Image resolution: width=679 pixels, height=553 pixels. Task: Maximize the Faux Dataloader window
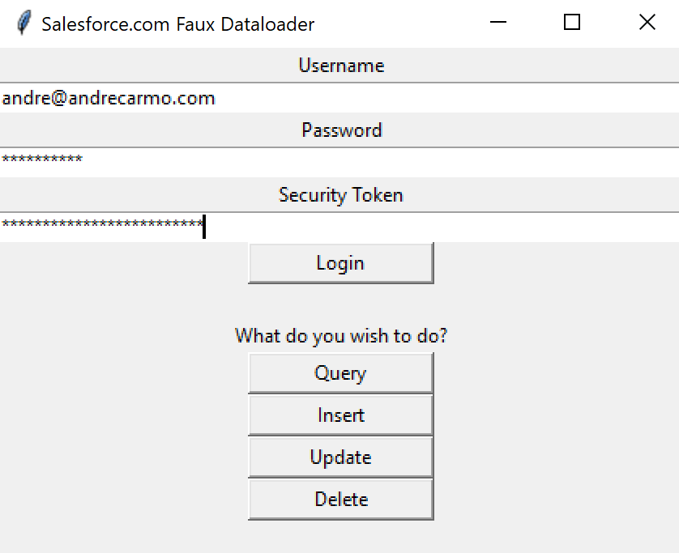pyautogui.click(x=572, y=23)
